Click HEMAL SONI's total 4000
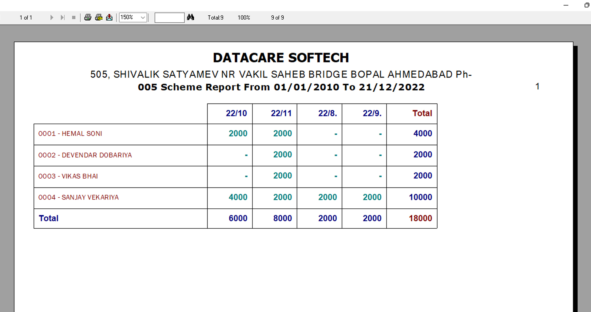Viewport: 591px width, 312px height. [423, 133]
